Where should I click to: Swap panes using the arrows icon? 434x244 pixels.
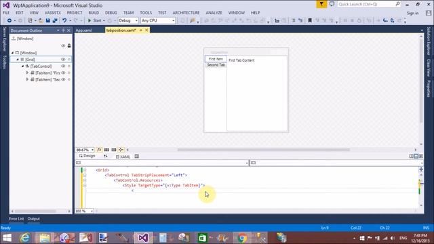click(x=106, y=157)
